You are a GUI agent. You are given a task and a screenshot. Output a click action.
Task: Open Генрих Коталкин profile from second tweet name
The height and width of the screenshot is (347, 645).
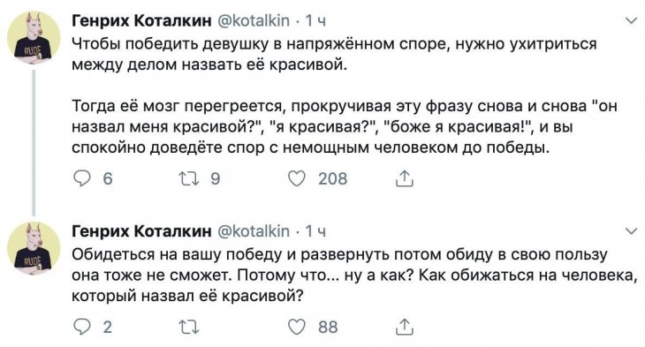pos(141,231)
